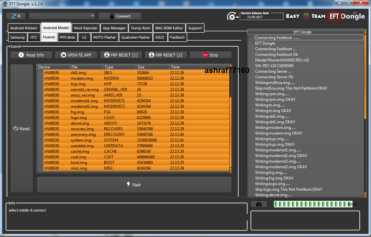Click the green progress bar

click(313, 204)
